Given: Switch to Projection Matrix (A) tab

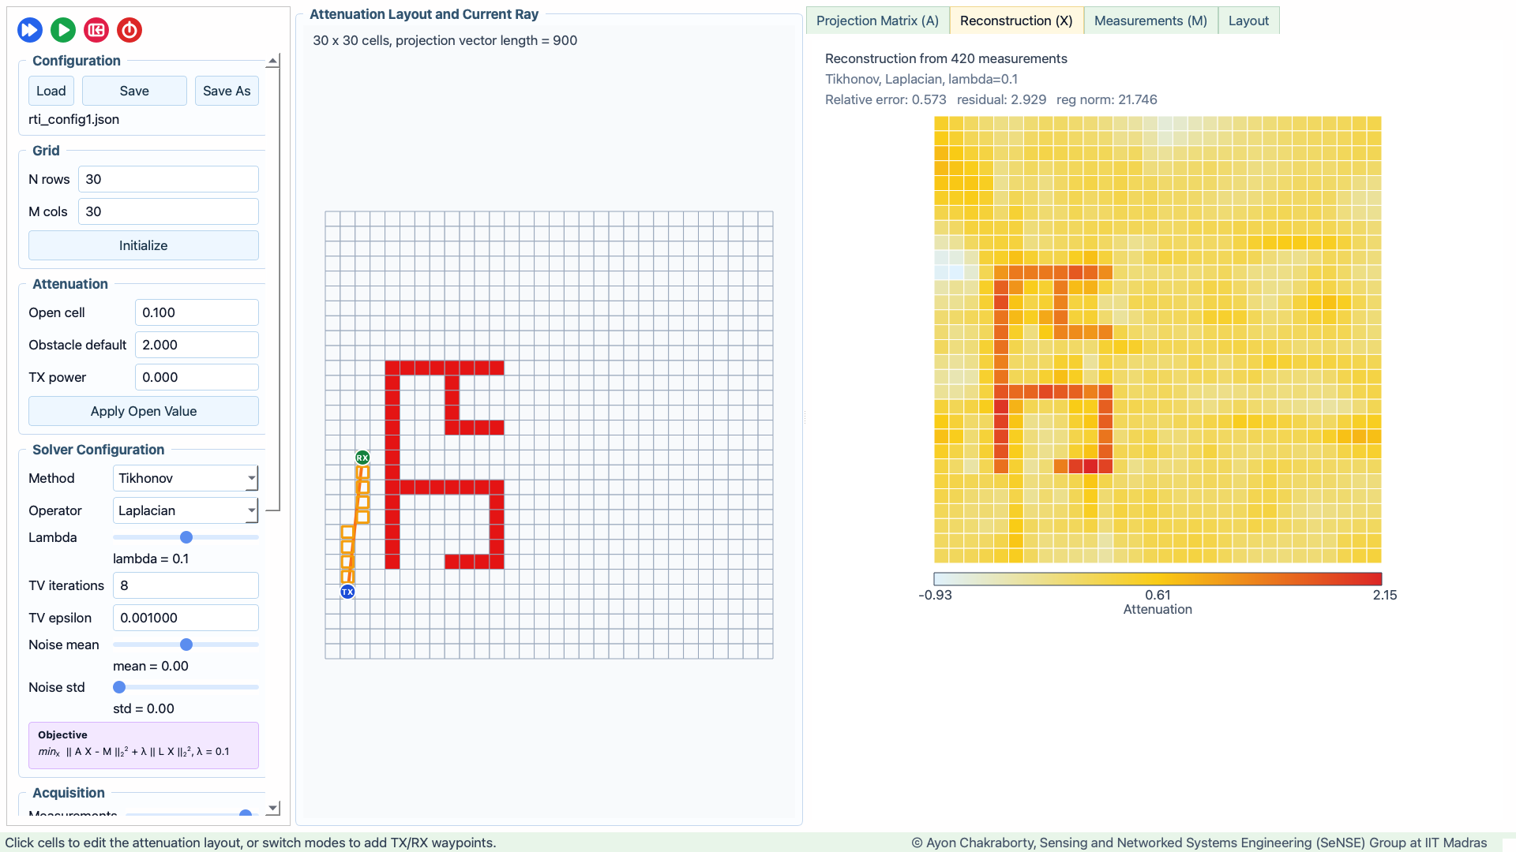Looking at the screenshot, I should point(877,21).
